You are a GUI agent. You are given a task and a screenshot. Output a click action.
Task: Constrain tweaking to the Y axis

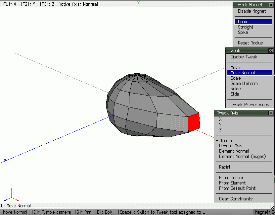click(x=220, y=124)
